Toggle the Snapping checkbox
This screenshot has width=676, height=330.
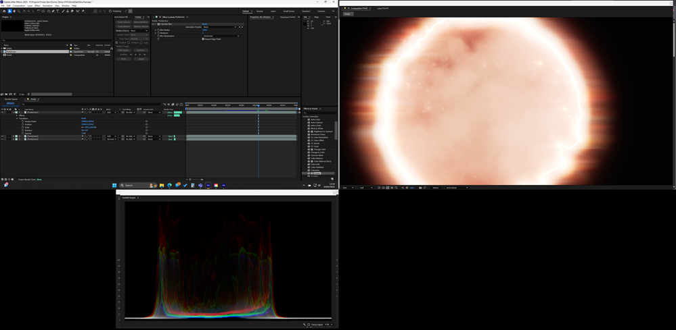click(x=111, y=11)
